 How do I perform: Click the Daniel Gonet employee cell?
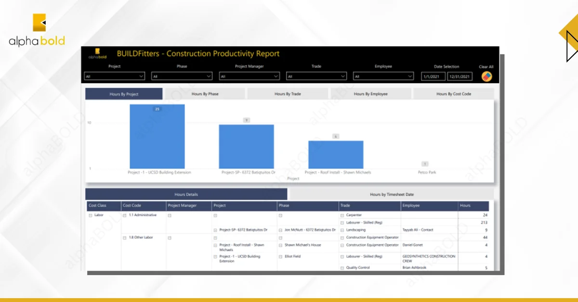(412, 245)
